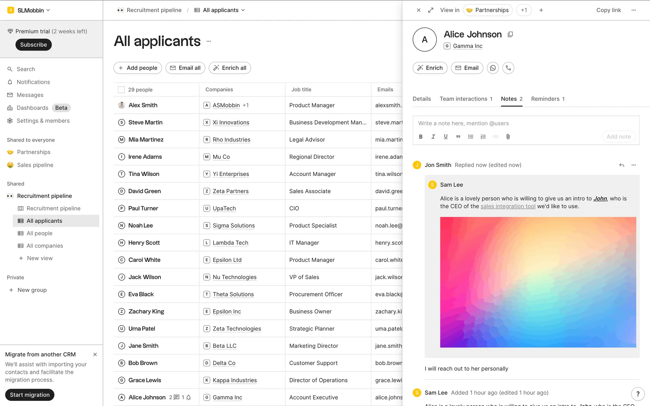This screenshot has width=650, height=406.
Task: Open the sales integration tool link
Action: (508, 206)
